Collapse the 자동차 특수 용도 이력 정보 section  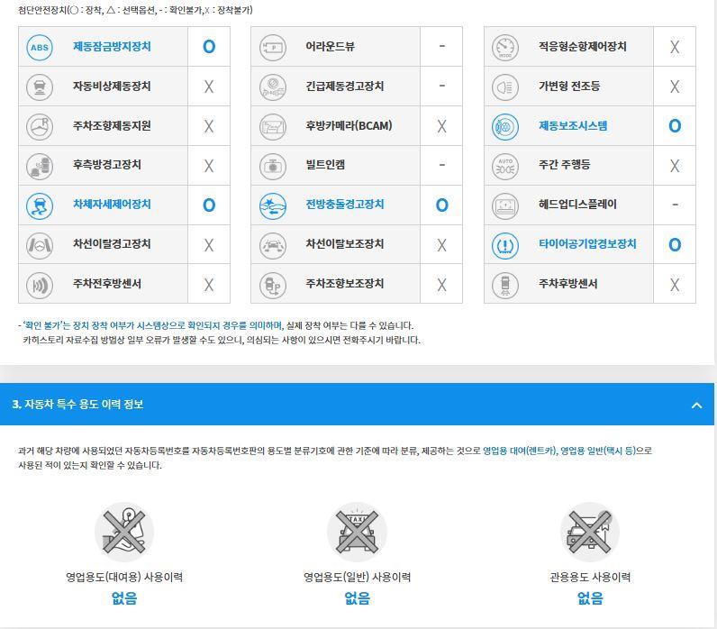[695, 406]
